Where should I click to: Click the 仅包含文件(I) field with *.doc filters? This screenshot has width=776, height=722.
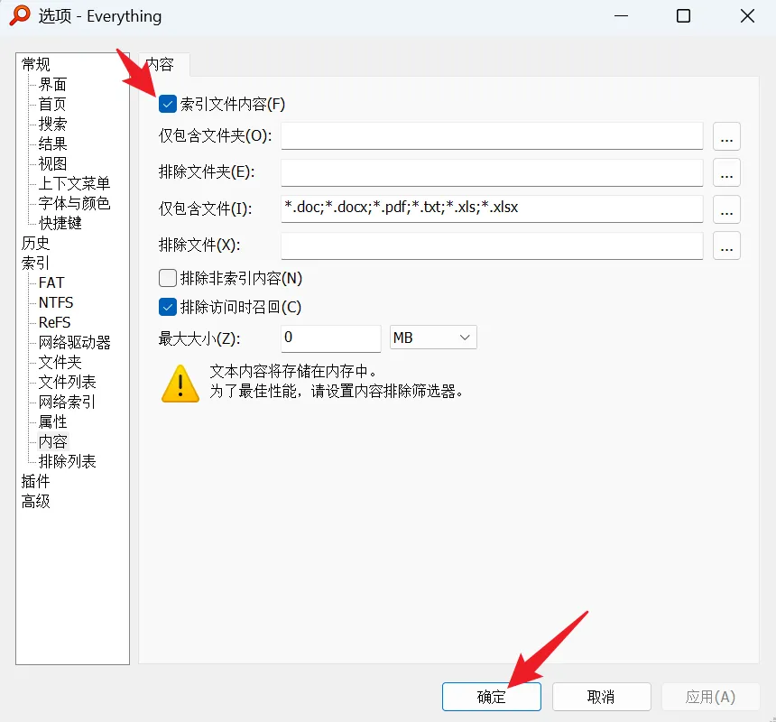(492, 208)
